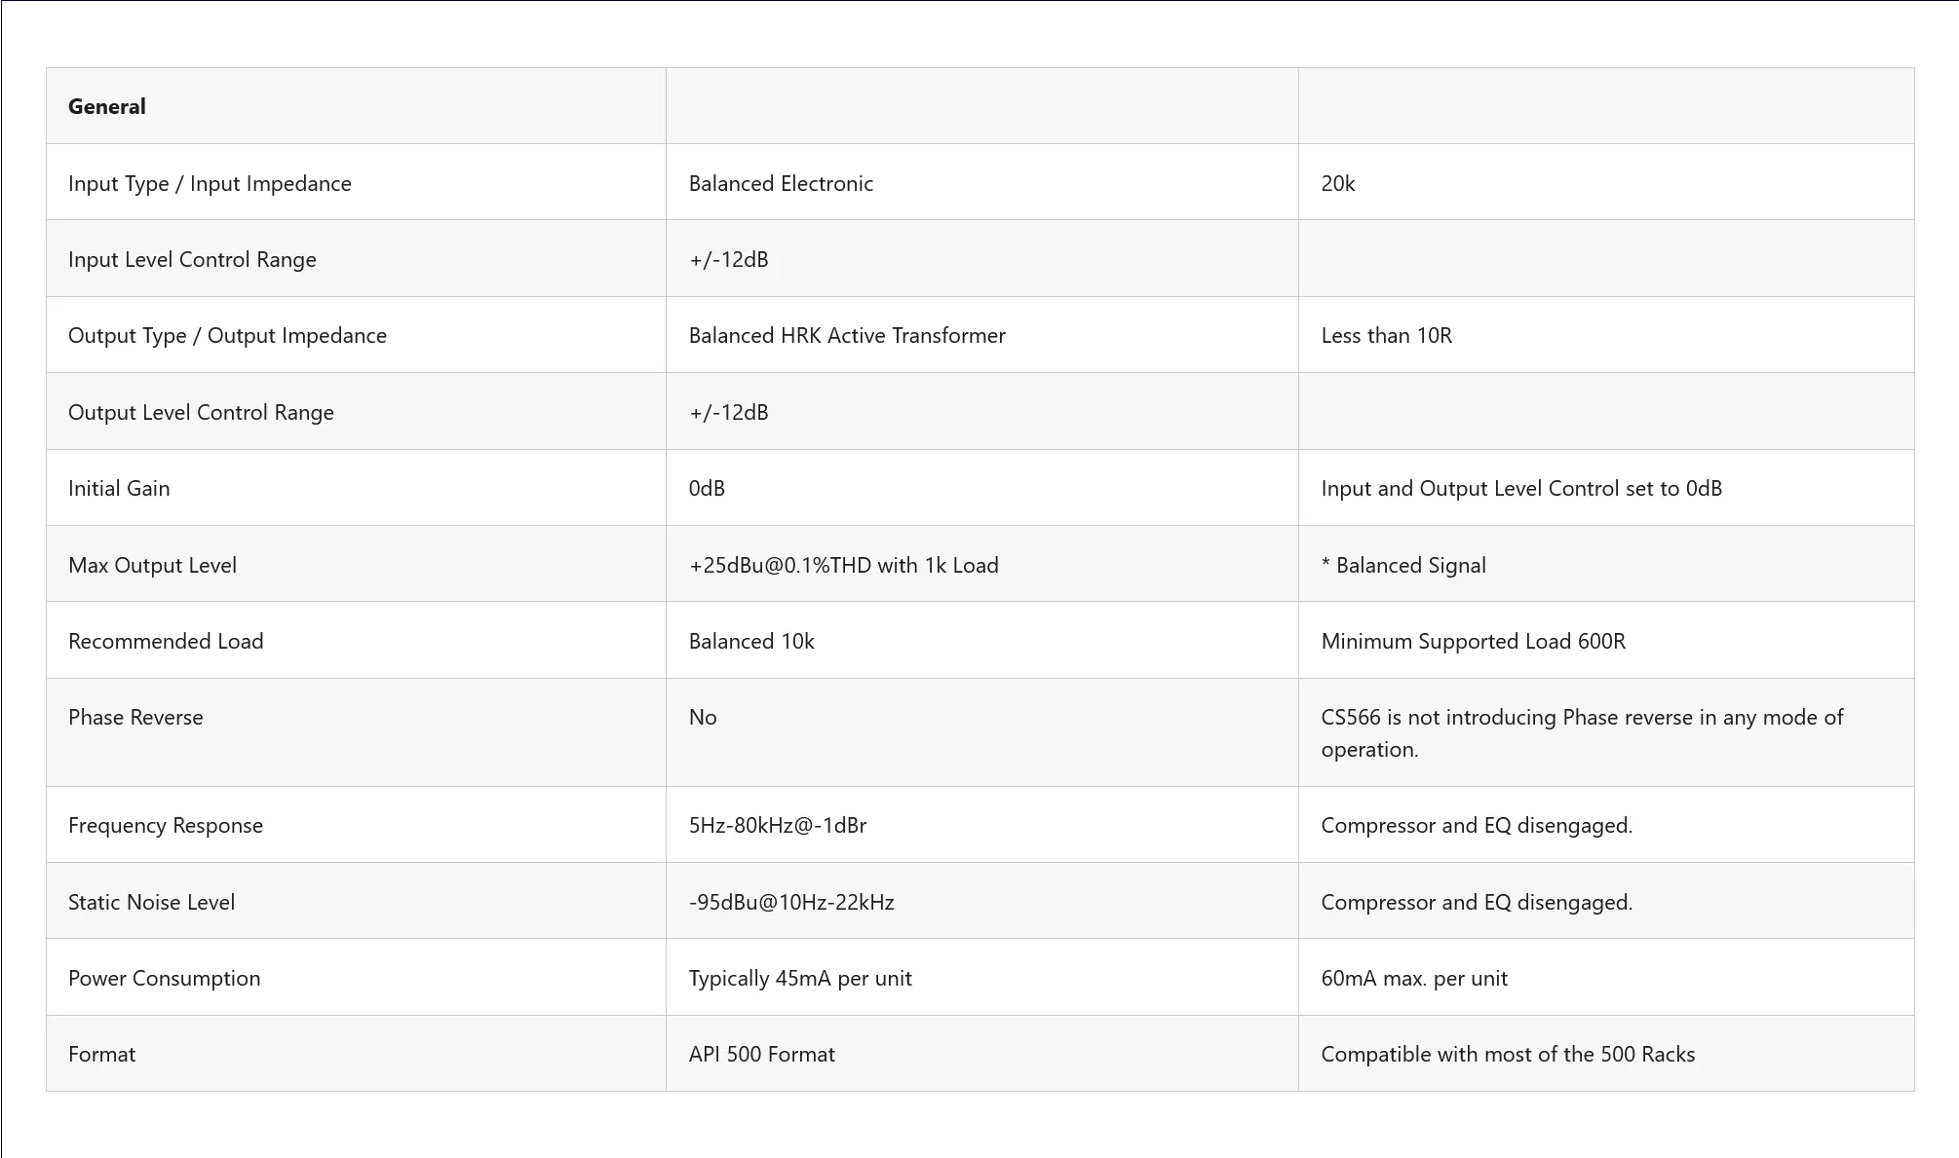Click the Typically 45mA per unit text
The width and height of the screenshot is (1959, 1158).
point(800,978)
